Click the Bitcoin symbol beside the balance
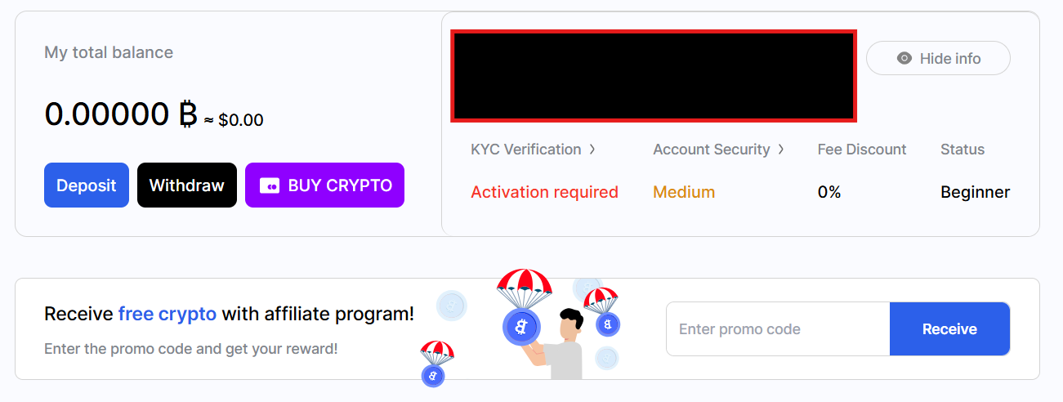Viewport: 1063px width, 402px height. pyautogui.click(x=188, y=115)
